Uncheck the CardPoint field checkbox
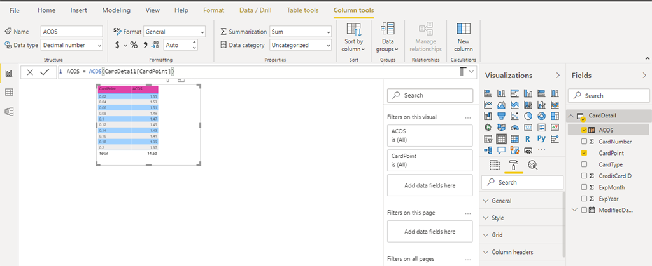This screenshot has width=652, height=266. (x=585, y=153)
